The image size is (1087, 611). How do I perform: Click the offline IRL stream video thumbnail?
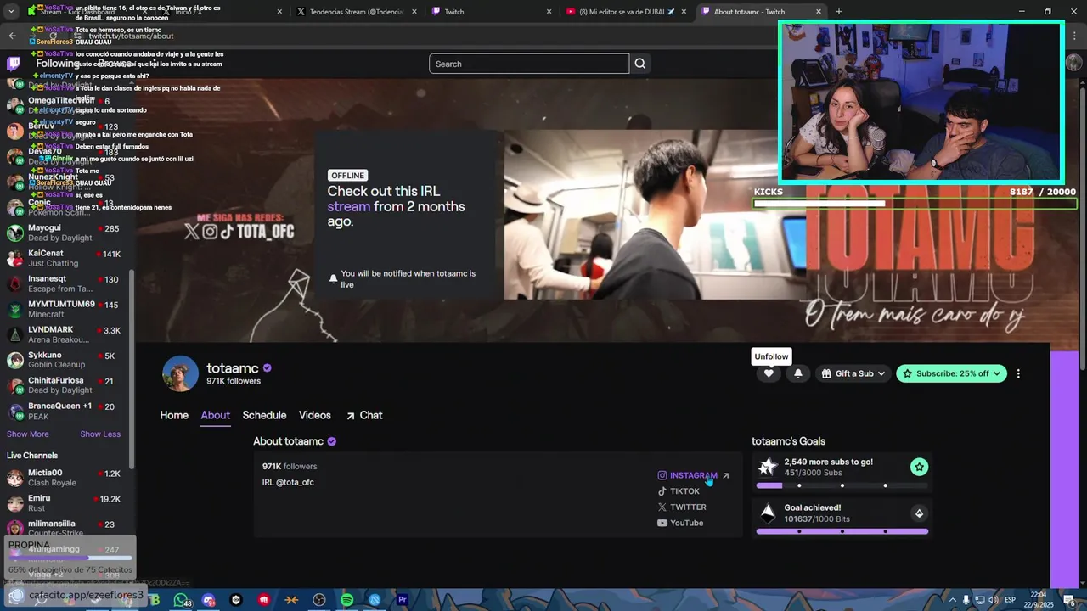[655, 214]
